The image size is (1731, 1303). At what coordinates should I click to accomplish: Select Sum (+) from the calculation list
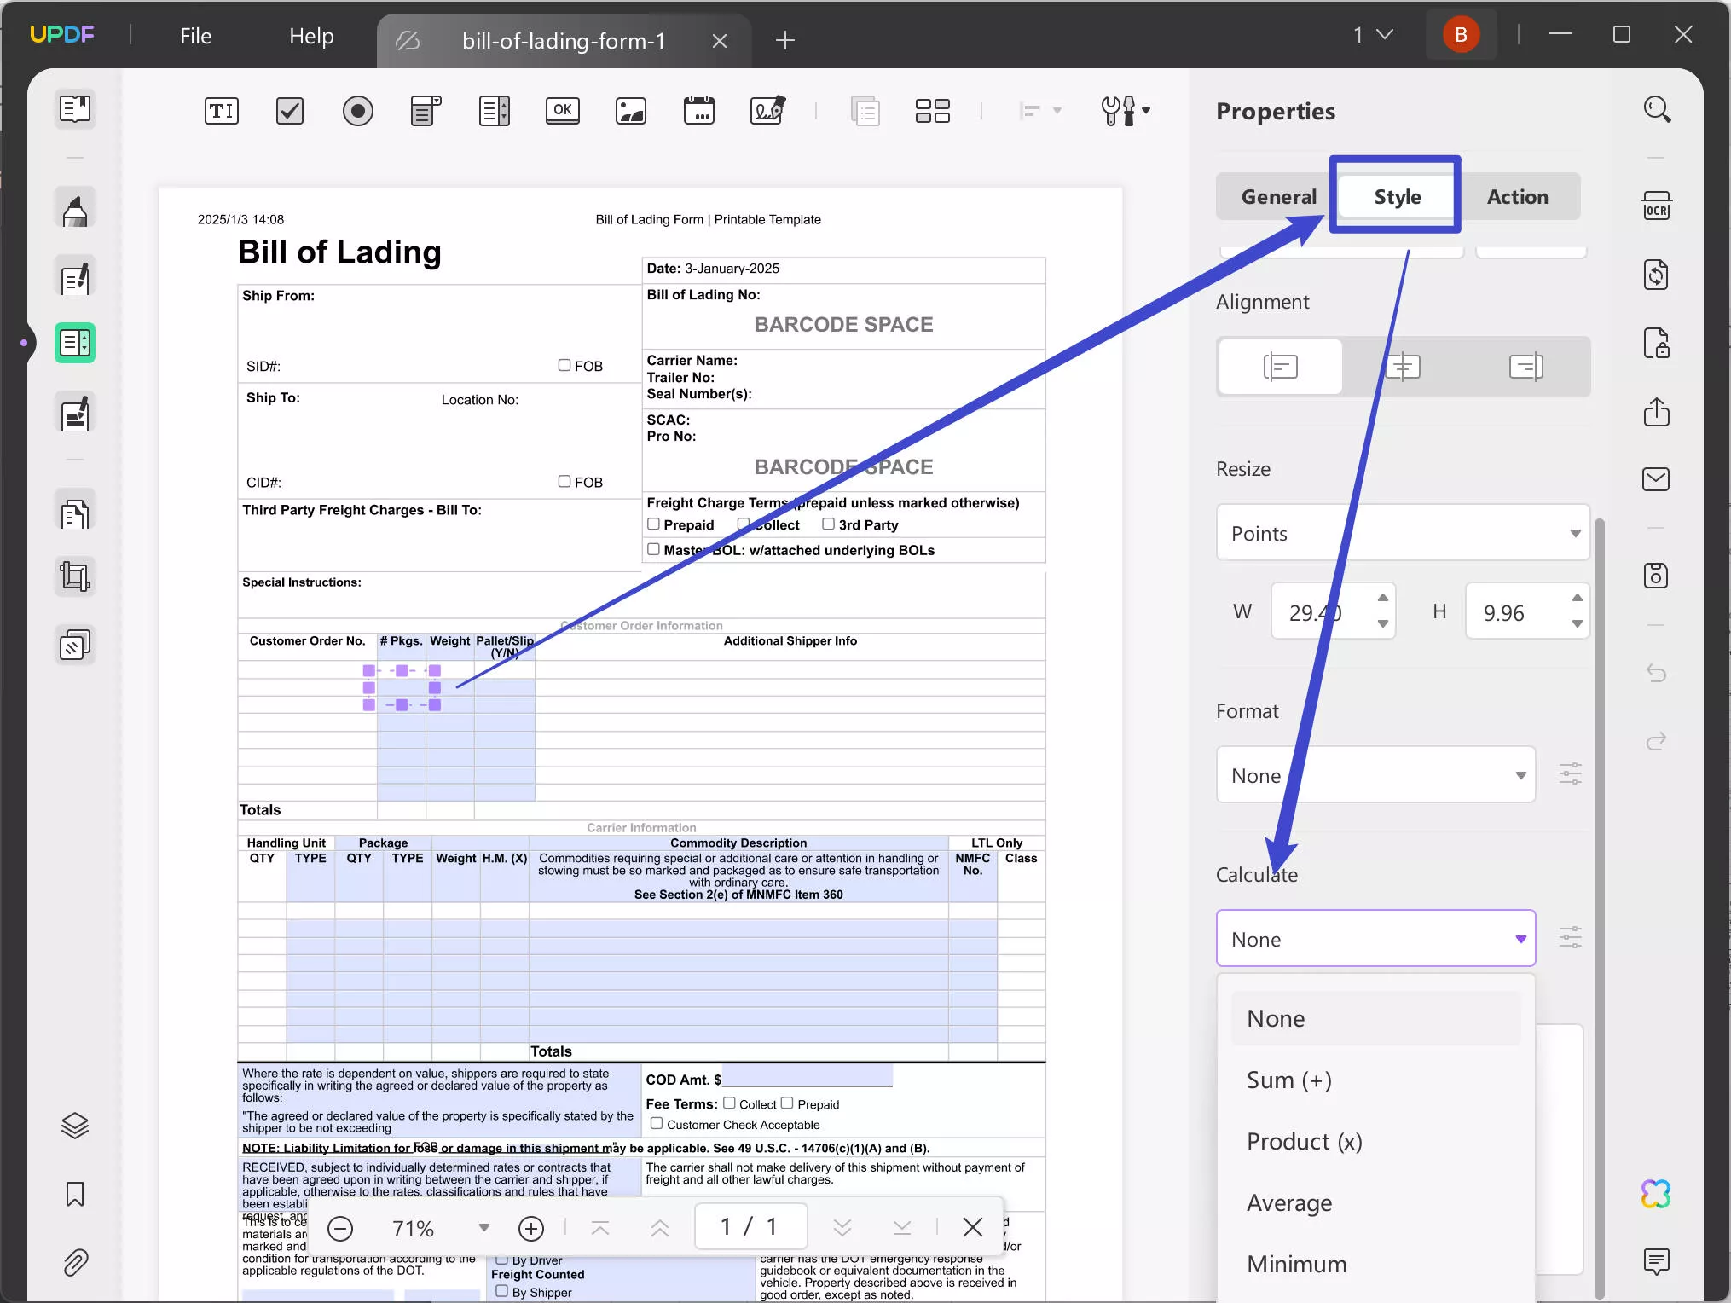pyautogui.click(x=1289, y=1079)
